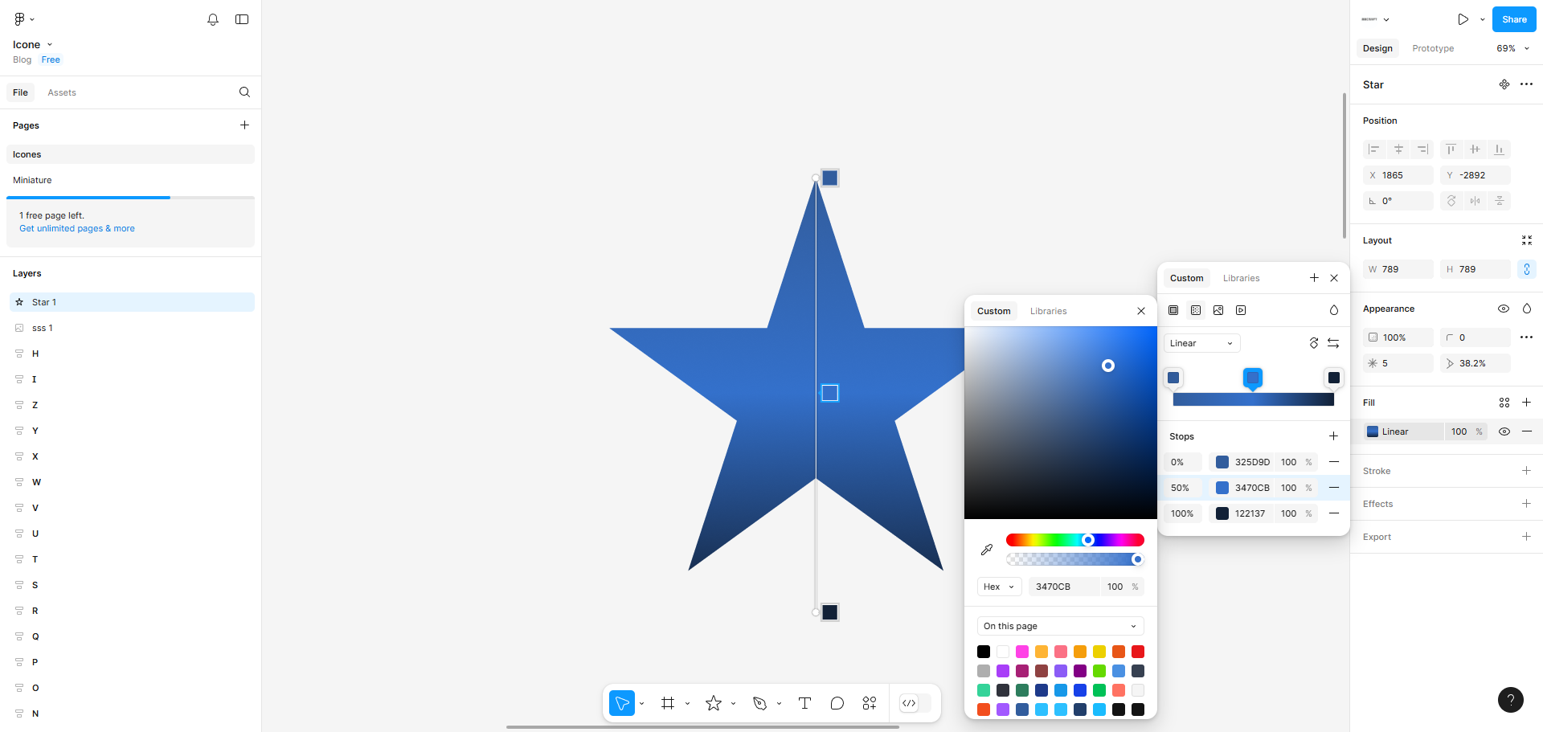Add an Export setting

pyautogui.click(x=1526, y=537)
